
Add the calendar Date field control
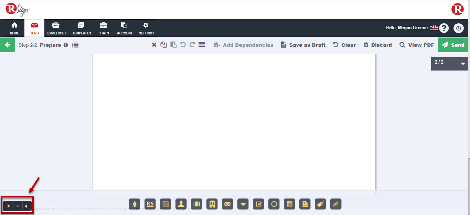coord(289,204)
